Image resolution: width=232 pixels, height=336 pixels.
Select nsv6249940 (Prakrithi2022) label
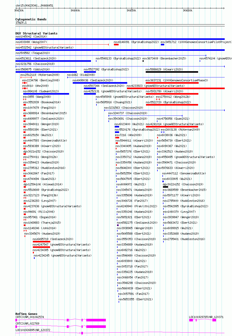pyautogui.click(x=137, y=206)
